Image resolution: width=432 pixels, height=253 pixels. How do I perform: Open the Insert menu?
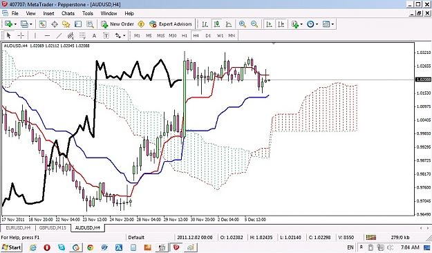tap(49, 13)
